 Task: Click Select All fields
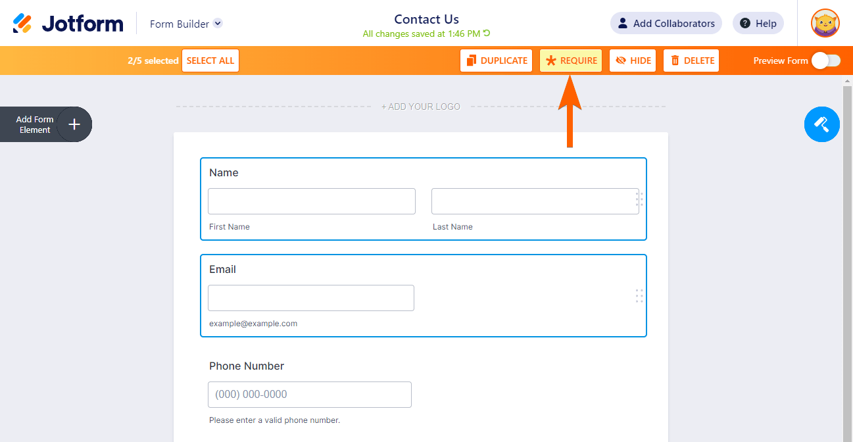click(210, 61)
